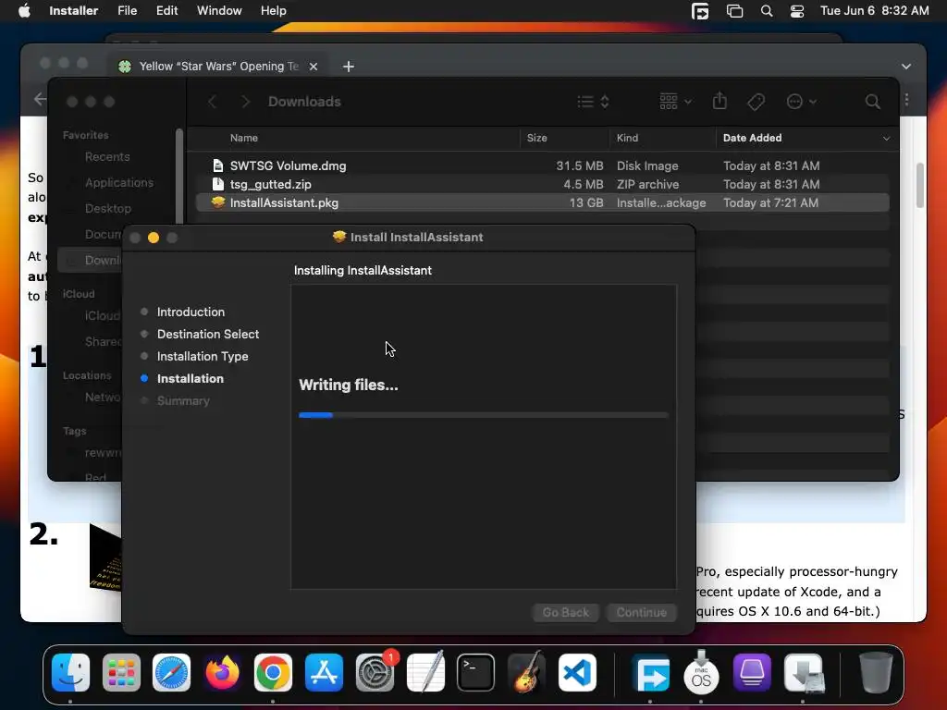Screen dimensions: 947x710
Task: Switch to Yellow Star Wars browser tab
Action: point(218,67)
